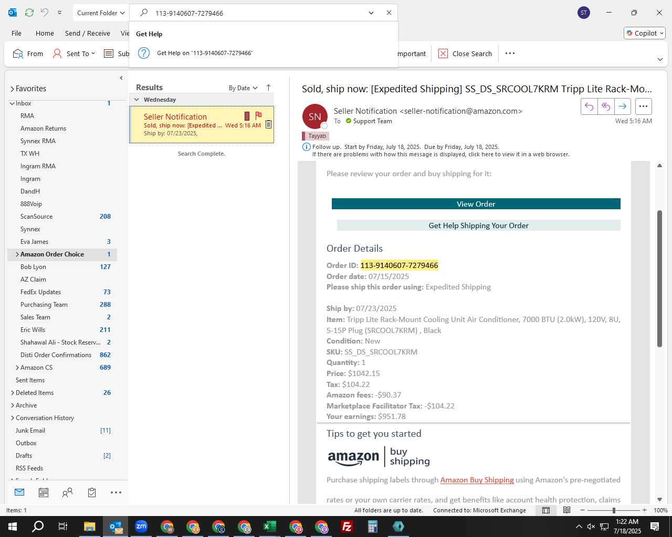Open more navigation options ellipsis

116,492
